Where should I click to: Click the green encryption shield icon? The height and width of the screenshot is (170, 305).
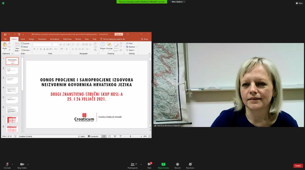click(3, 3)
